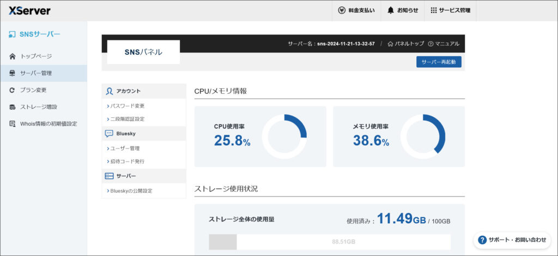Image resolution: width=558 pixels, height=256 pixels.
Task: Click the CPU usage donut chart
Action: (x=284, y=136)
